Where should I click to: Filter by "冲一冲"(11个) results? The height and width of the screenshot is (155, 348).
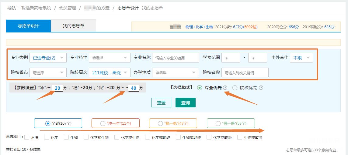(x=115, y=123)
